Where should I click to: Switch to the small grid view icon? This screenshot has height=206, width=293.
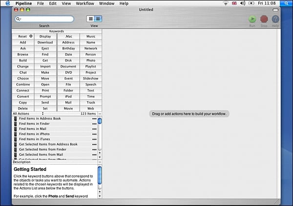91,19
